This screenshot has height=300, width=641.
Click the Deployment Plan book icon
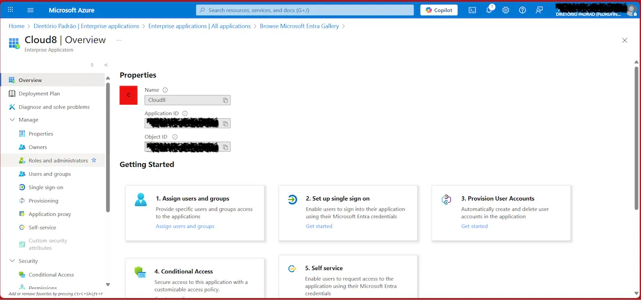(x=12, y=94)
